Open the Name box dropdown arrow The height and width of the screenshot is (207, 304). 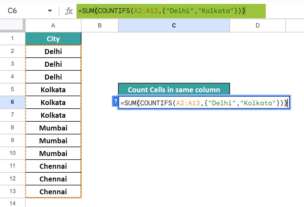click(x=50, y=11)
